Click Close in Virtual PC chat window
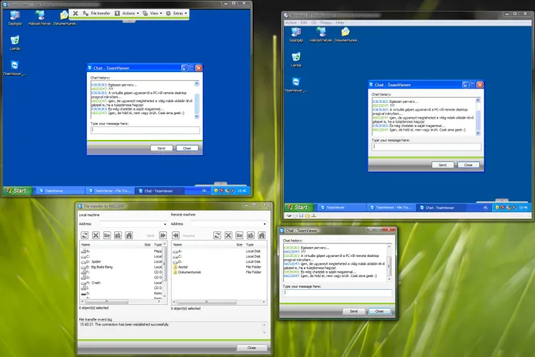This screenshot has height=357, width=535. pyautogui.click(x=468, y=165)
